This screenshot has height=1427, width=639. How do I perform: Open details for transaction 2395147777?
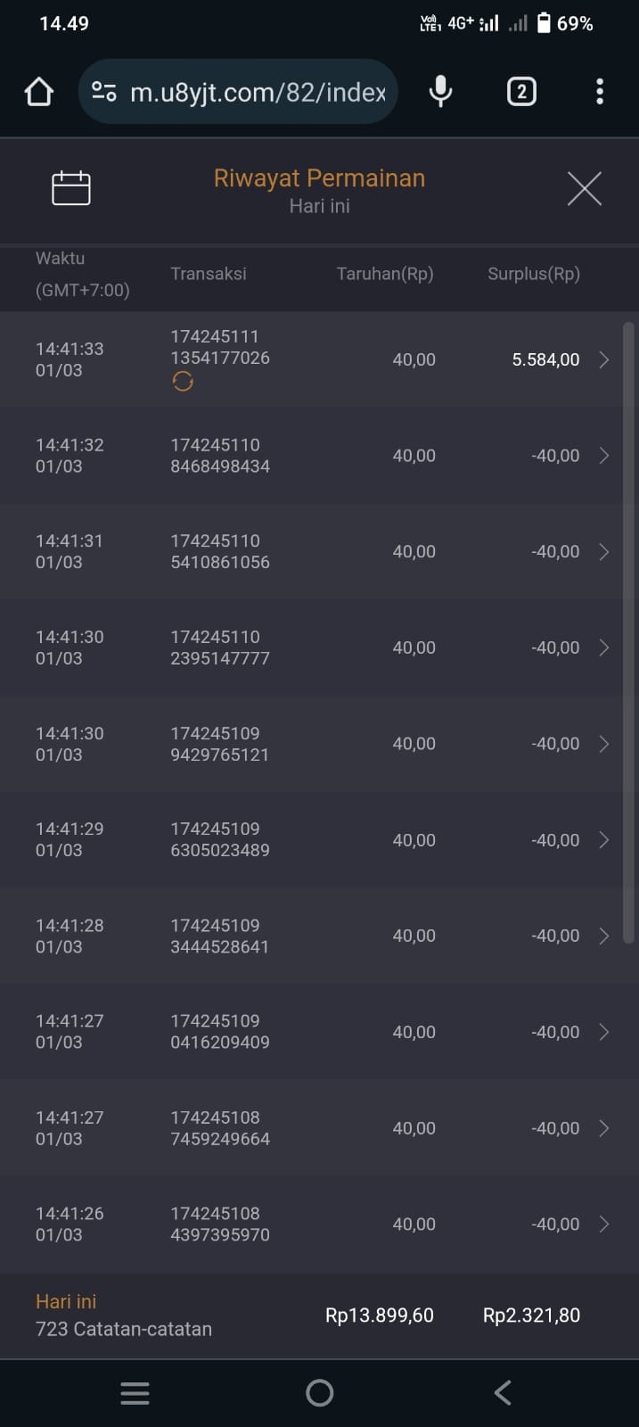(x=603, y=648)
